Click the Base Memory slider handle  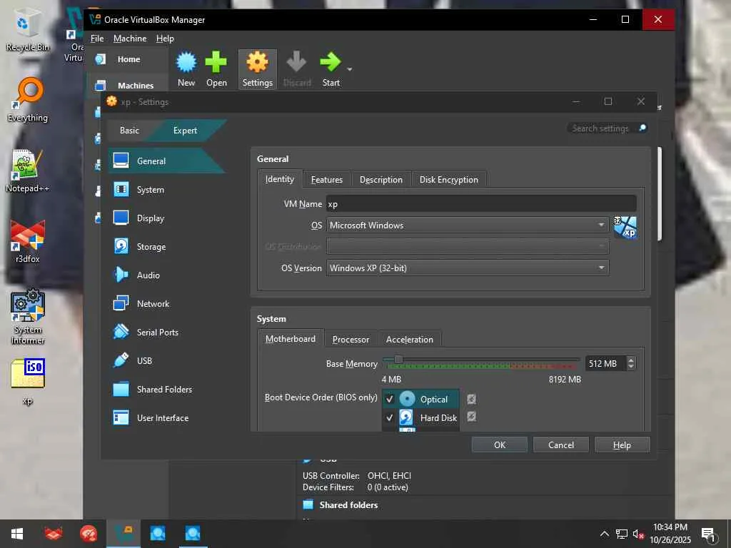coord(398,360)
